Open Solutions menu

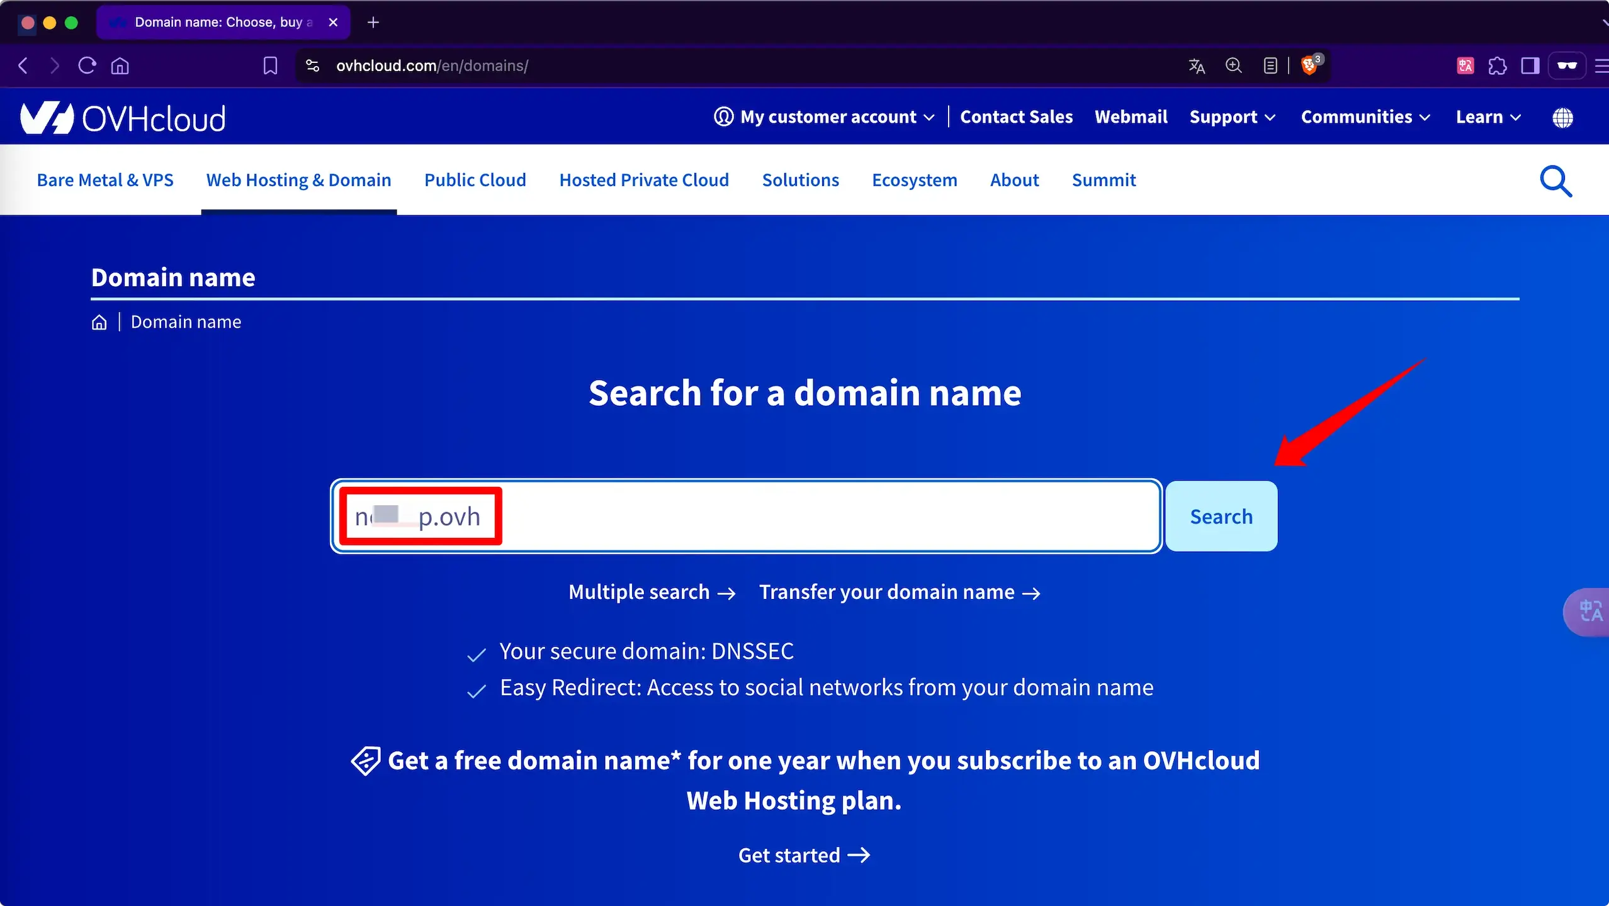coord(801,180)
